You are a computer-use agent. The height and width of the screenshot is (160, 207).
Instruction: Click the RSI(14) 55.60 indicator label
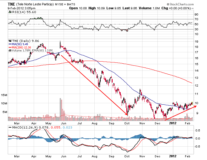pos(24,12)
